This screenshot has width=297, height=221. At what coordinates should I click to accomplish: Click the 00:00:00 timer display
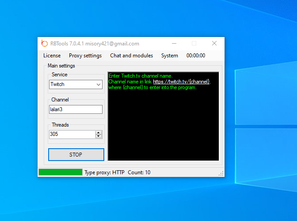[x=196, y=56]
